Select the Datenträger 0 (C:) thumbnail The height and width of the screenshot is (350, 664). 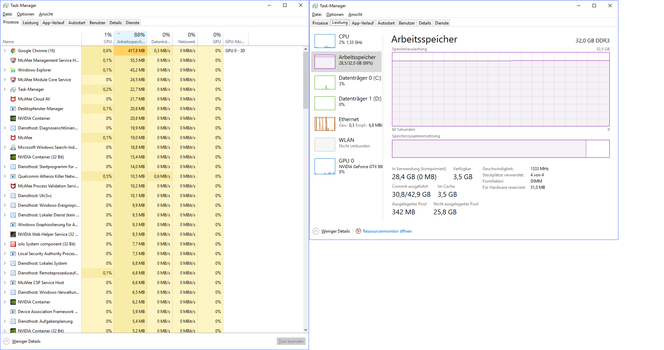coord(325,82)
